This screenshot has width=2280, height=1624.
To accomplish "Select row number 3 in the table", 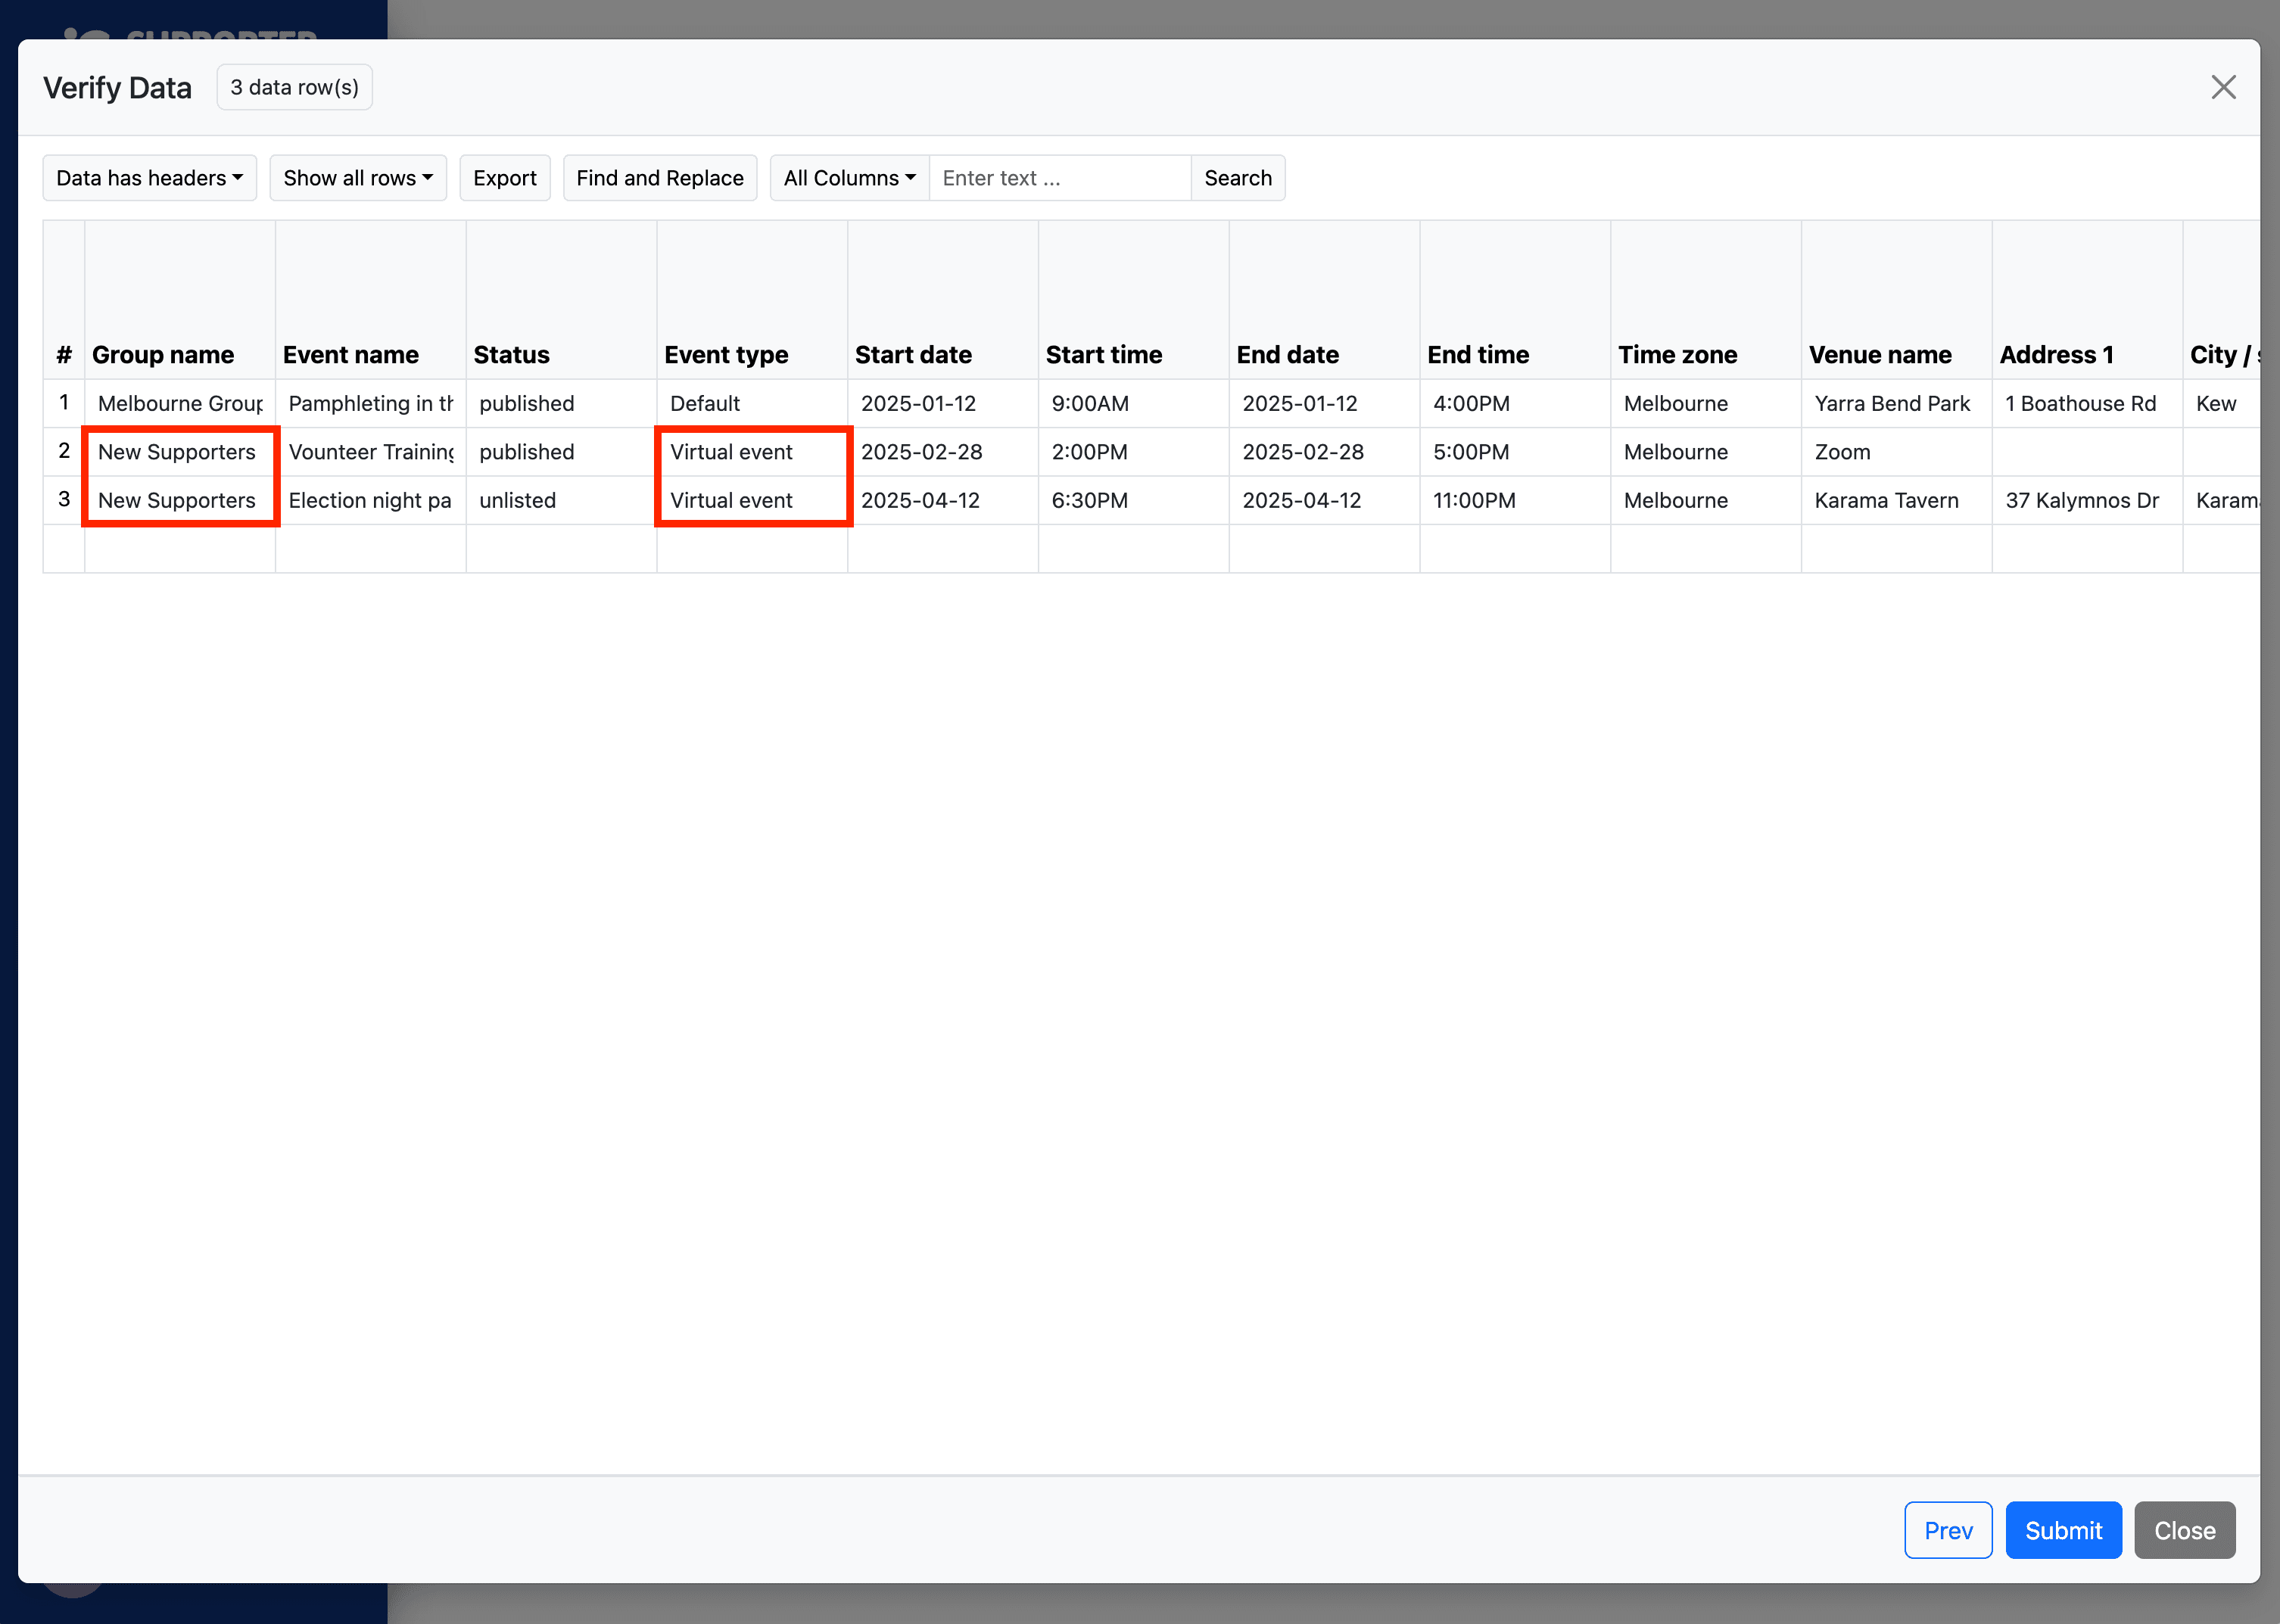I will click(64, 499).
